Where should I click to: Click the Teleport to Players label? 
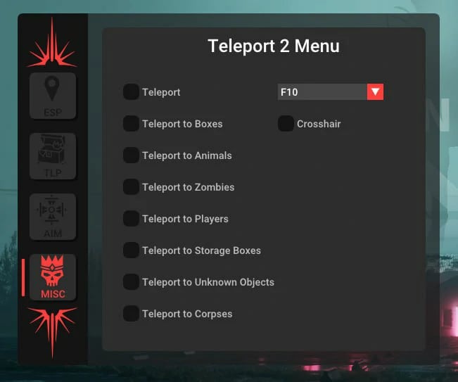tap(185, 219)
